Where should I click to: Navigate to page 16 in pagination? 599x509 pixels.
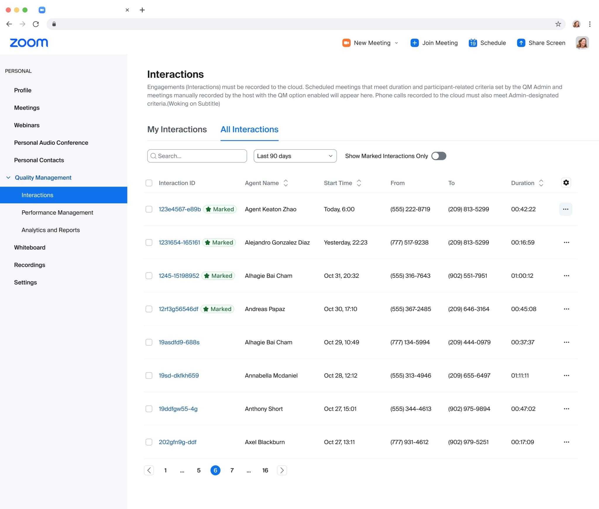265,471
